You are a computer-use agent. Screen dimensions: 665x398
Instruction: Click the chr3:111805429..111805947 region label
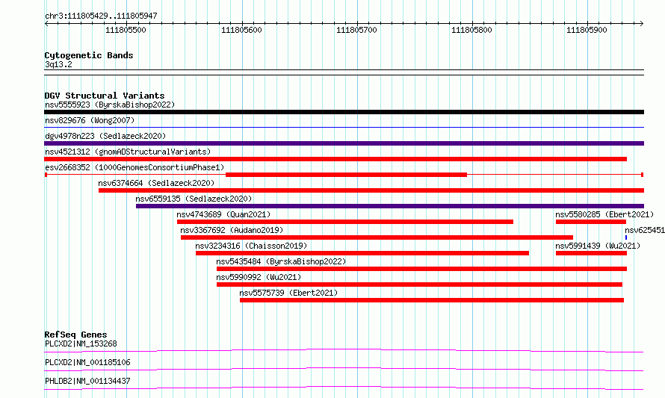click(x=101, y=16)
